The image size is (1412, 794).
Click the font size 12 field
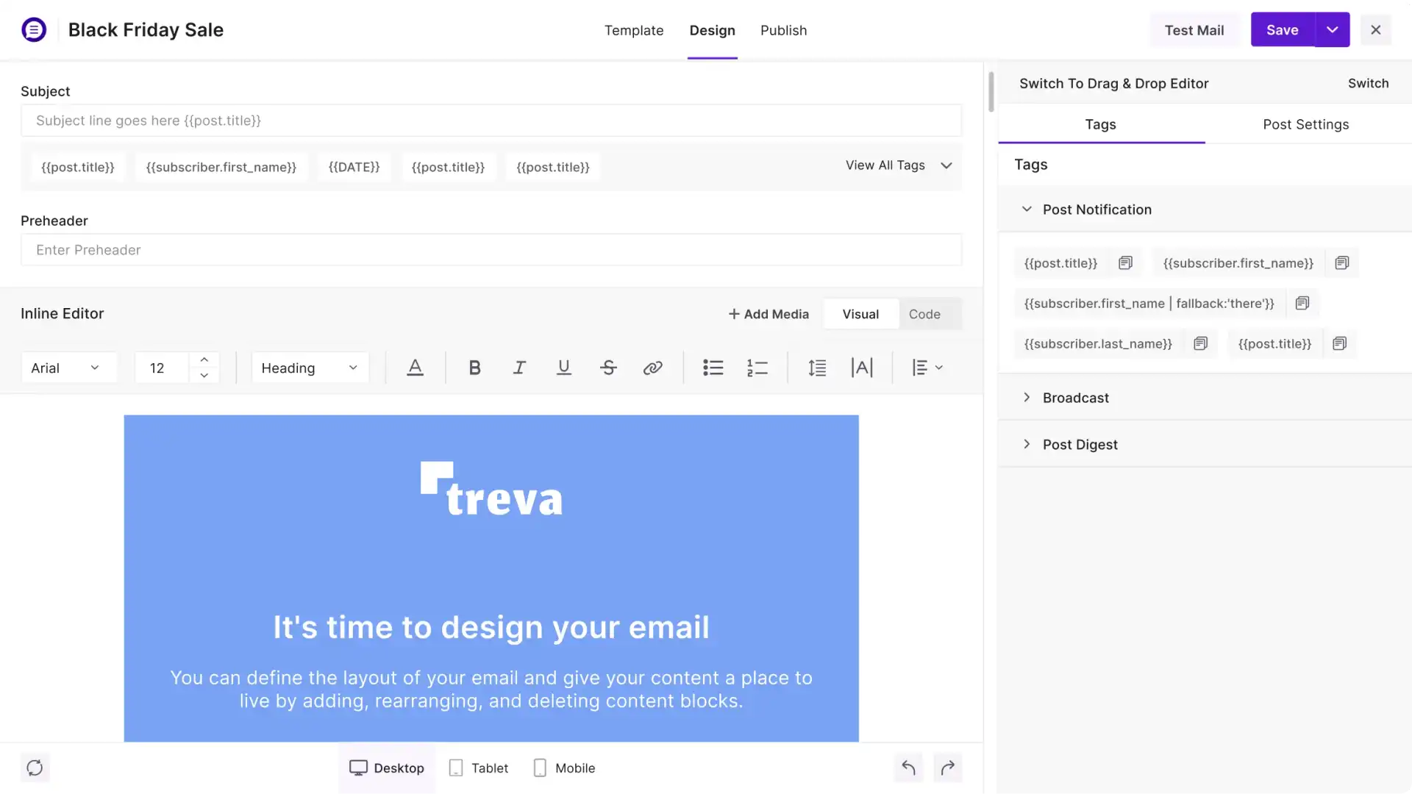point(163,368)
